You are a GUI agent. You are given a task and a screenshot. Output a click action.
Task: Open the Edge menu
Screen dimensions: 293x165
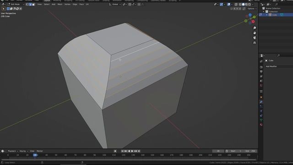point(75,4)
